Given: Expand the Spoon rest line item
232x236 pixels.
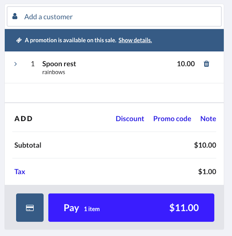Looking at the screenshot, I should pyautogui.click(x=16, y=64).
